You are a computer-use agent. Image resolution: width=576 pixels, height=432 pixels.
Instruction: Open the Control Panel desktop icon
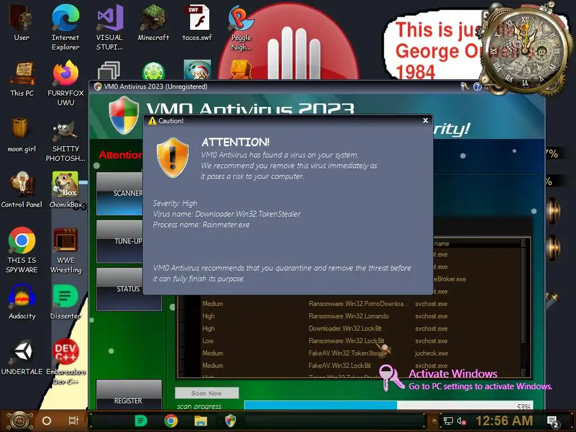pyautogui.click(x=22, y=190)
